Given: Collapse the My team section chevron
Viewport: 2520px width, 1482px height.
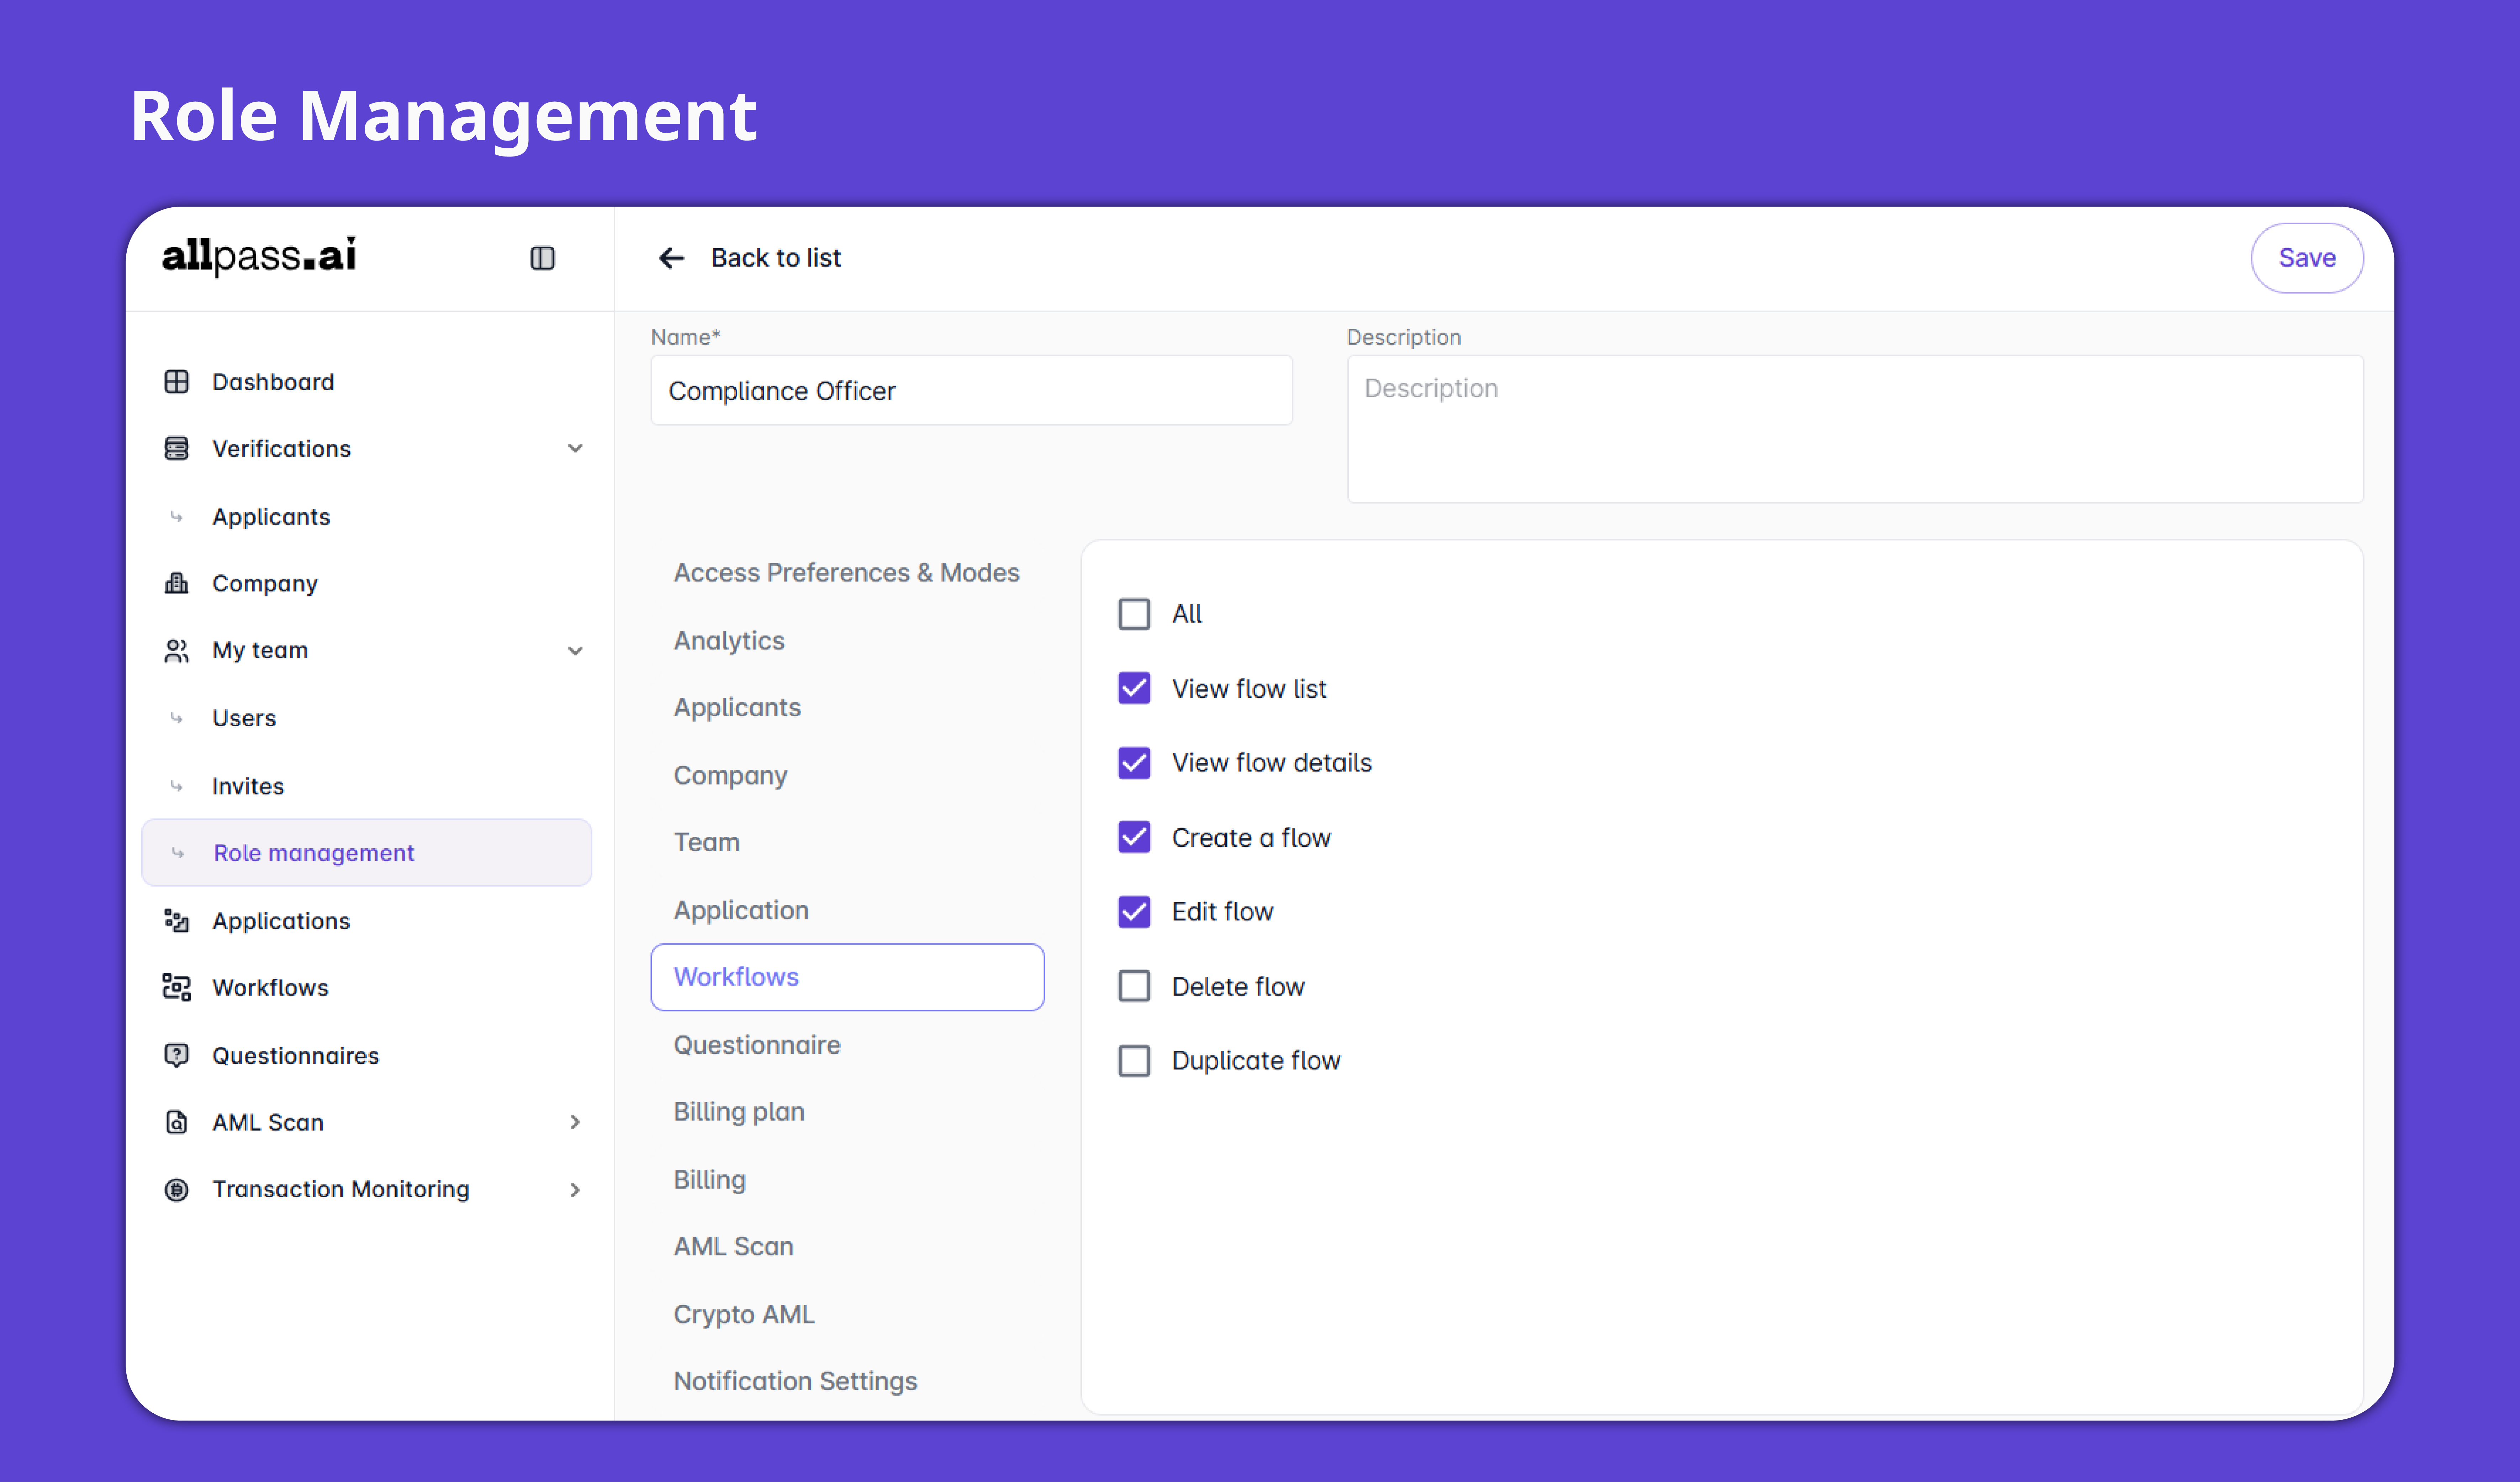Looking at the screenshot, I should pyautogui.click(x=575, y=650).
